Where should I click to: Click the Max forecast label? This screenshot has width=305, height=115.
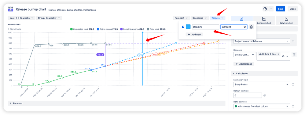(141, 55)
